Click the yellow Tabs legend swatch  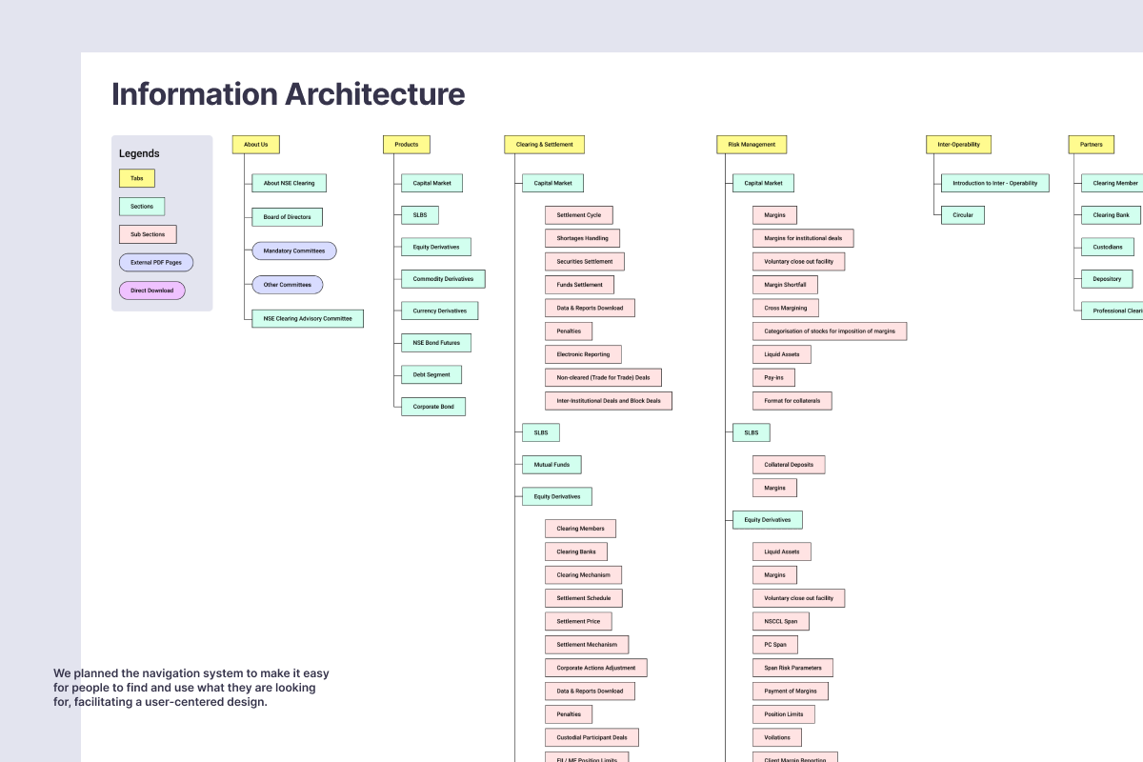[137, 178]
